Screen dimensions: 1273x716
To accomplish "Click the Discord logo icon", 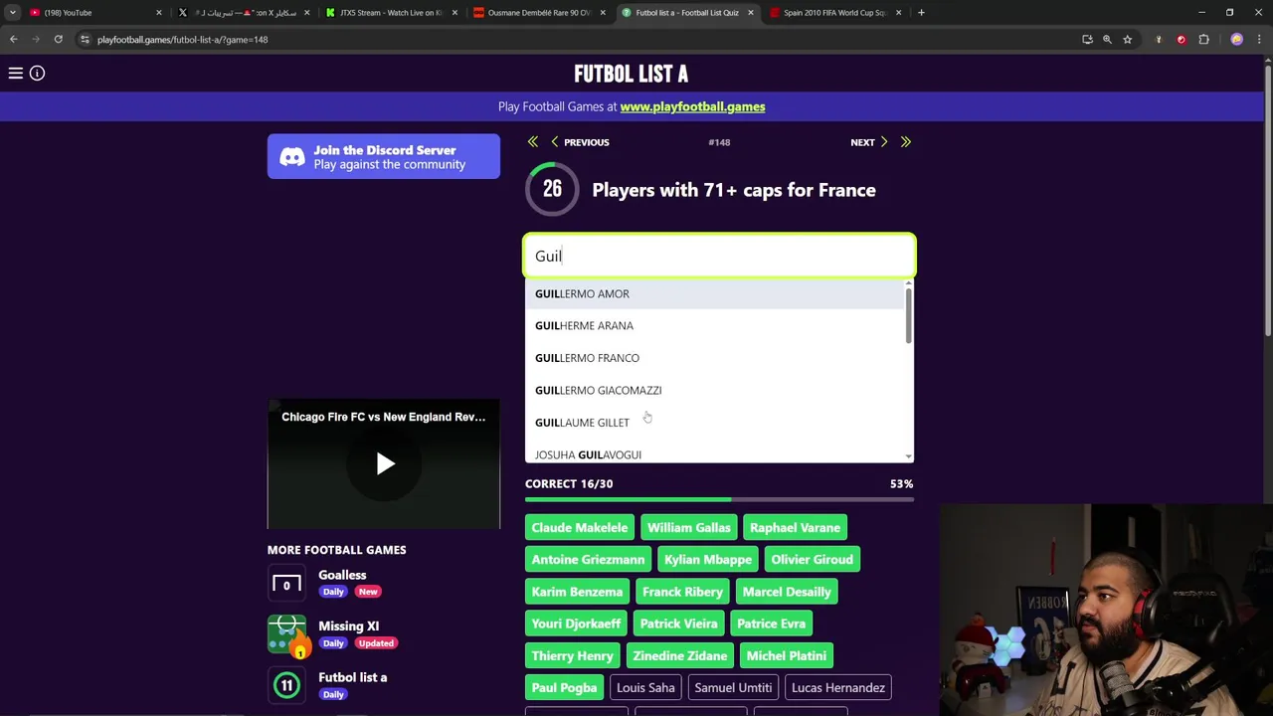I will 292,157.
